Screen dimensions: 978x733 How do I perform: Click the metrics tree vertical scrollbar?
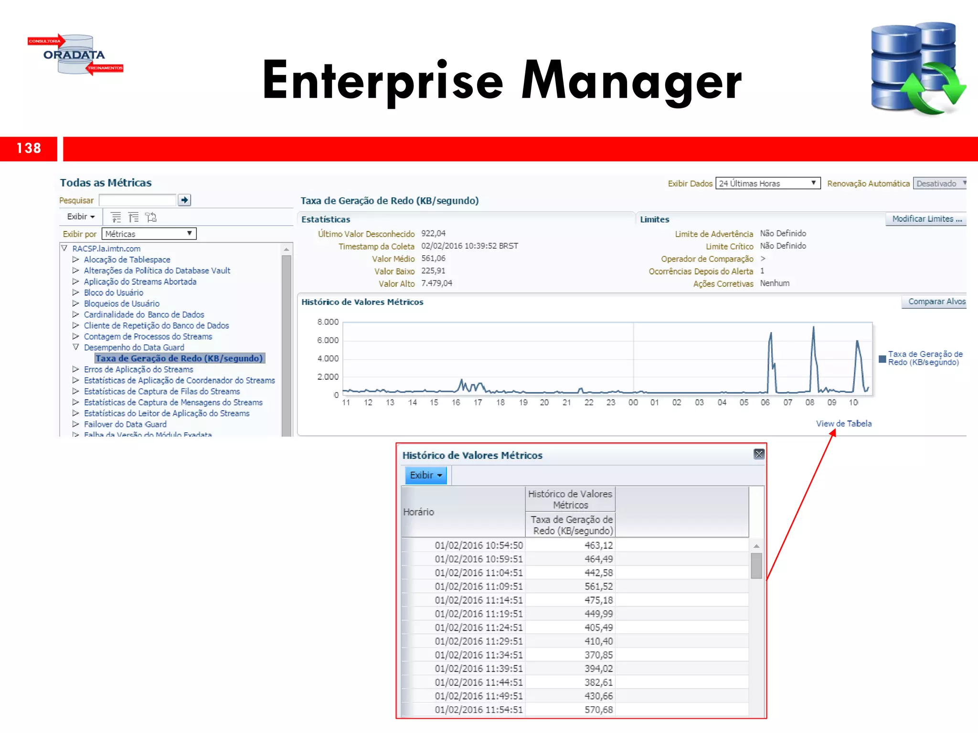pyautogui.click(x=287, y=340)
